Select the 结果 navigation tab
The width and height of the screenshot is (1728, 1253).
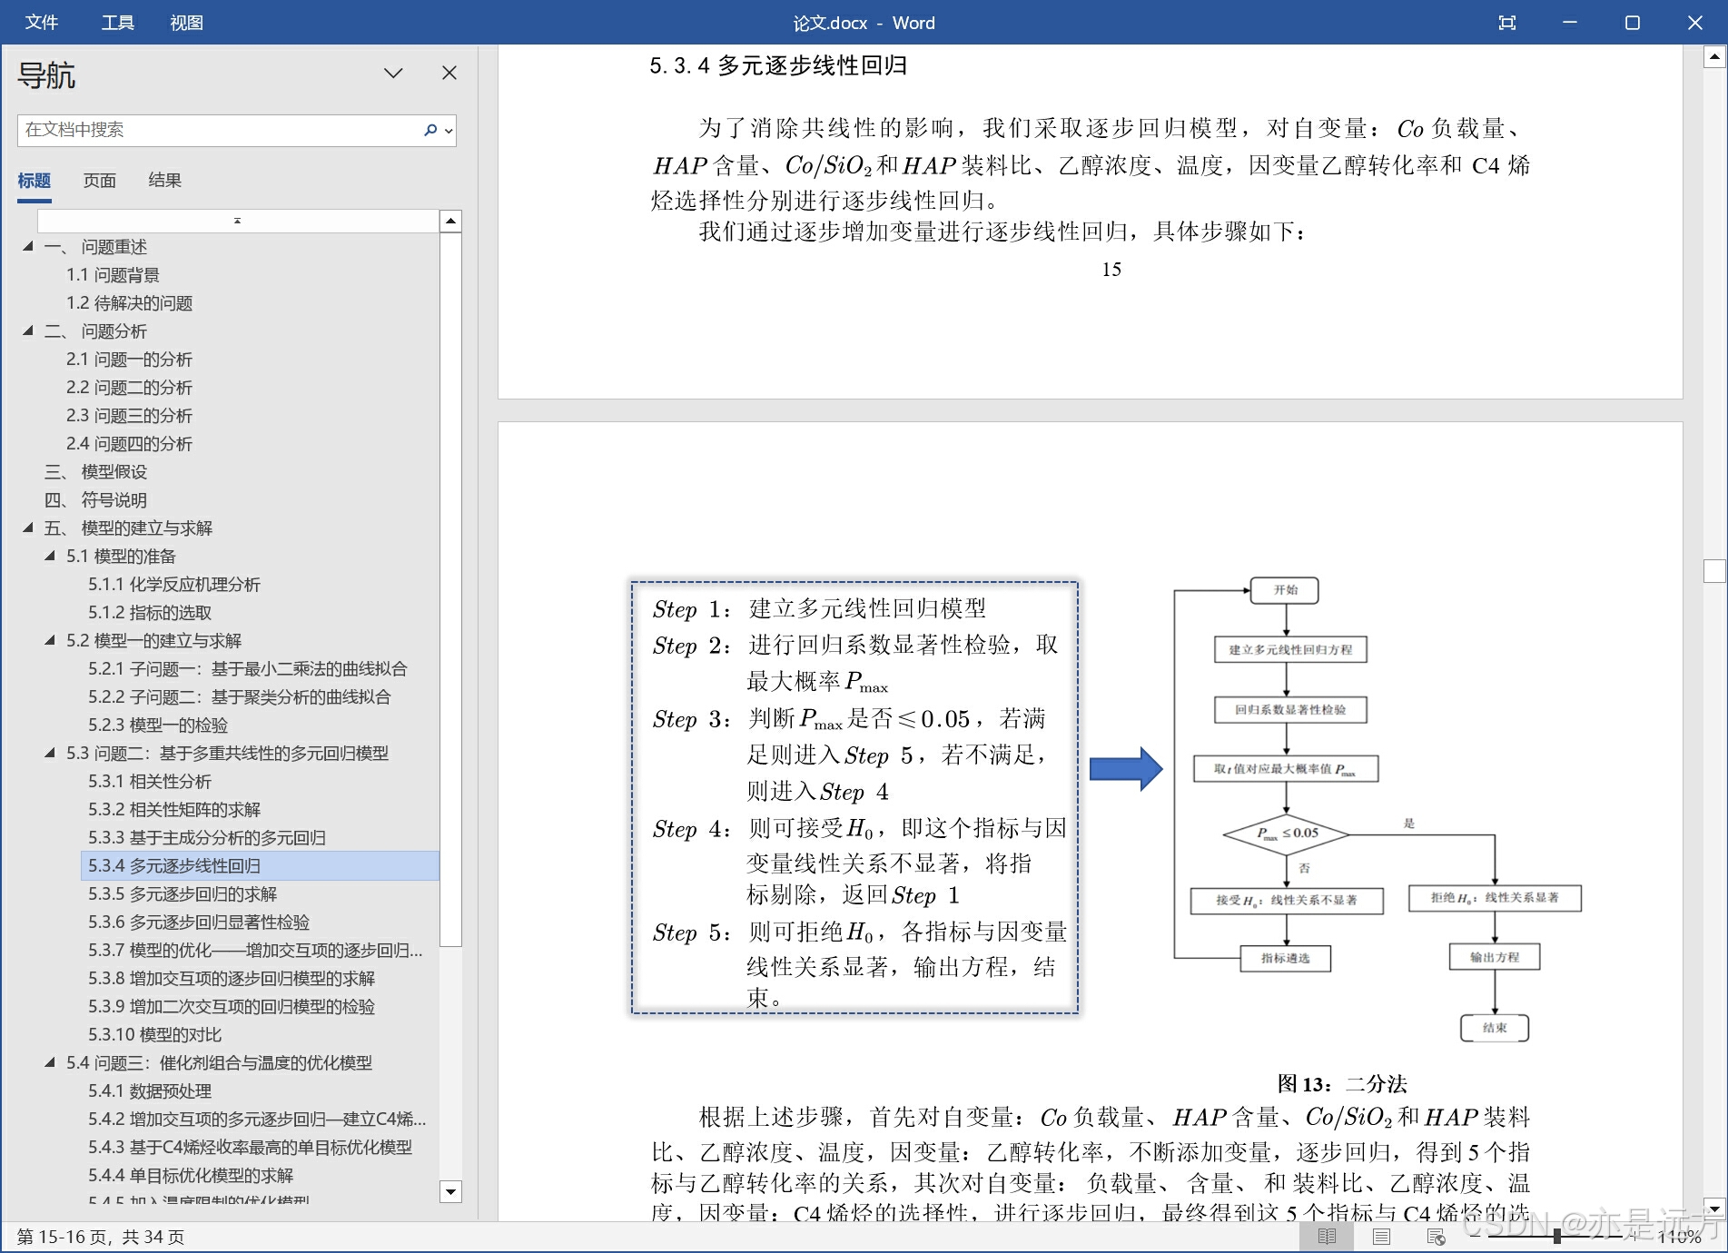164,181
